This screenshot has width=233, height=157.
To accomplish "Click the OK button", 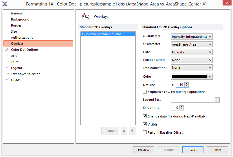I will pyautogui.click(x=193, y=150).
